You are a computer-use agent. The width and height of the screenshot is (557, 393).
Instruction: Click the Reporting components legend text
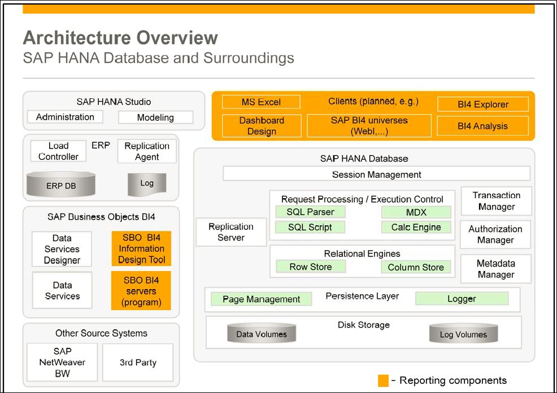(x=453, y=380)
